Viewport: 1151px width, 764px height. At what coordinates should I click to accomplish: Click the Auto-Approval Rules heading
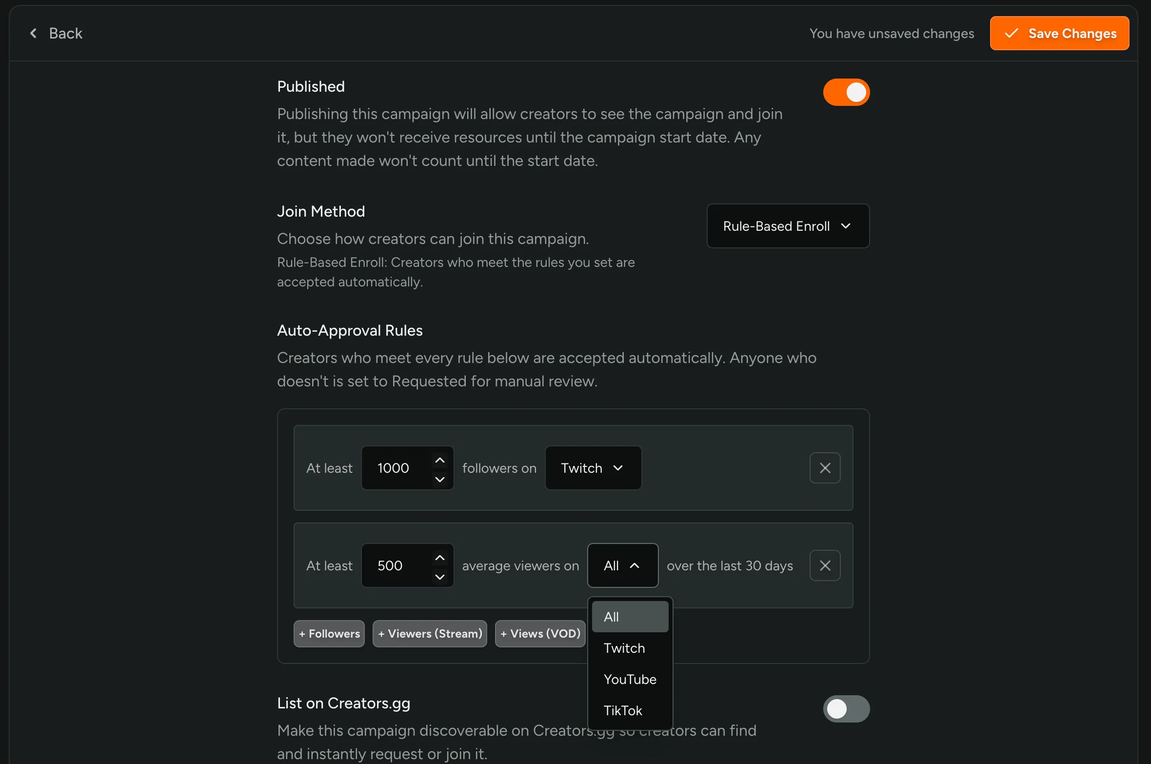(x=350, y=330)
